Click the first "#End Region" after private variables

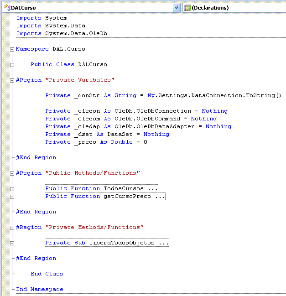point(36,157)
